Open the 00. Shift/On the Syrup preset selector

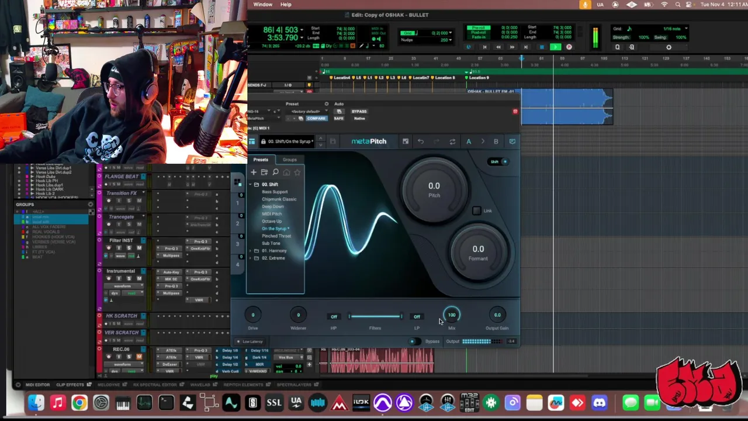click(x=286, y=142)
